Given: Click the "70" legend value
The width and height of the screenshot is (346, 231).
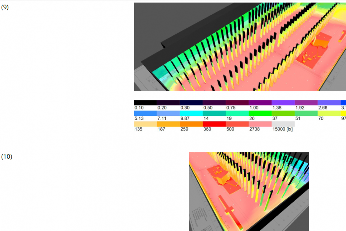Looking at the screenshot, I should click(321, 119).
